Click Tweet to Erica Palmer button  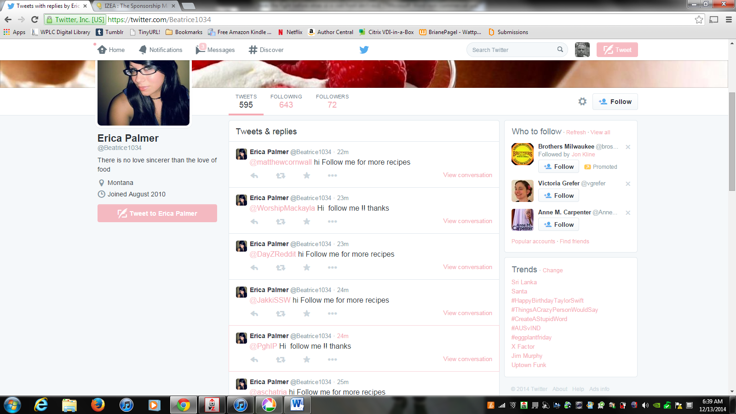point(157,213)
